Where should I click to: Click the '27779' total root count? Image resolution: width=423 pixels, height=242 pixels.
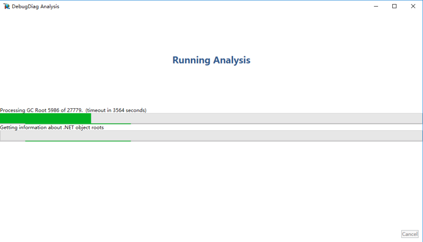point(74,110)
